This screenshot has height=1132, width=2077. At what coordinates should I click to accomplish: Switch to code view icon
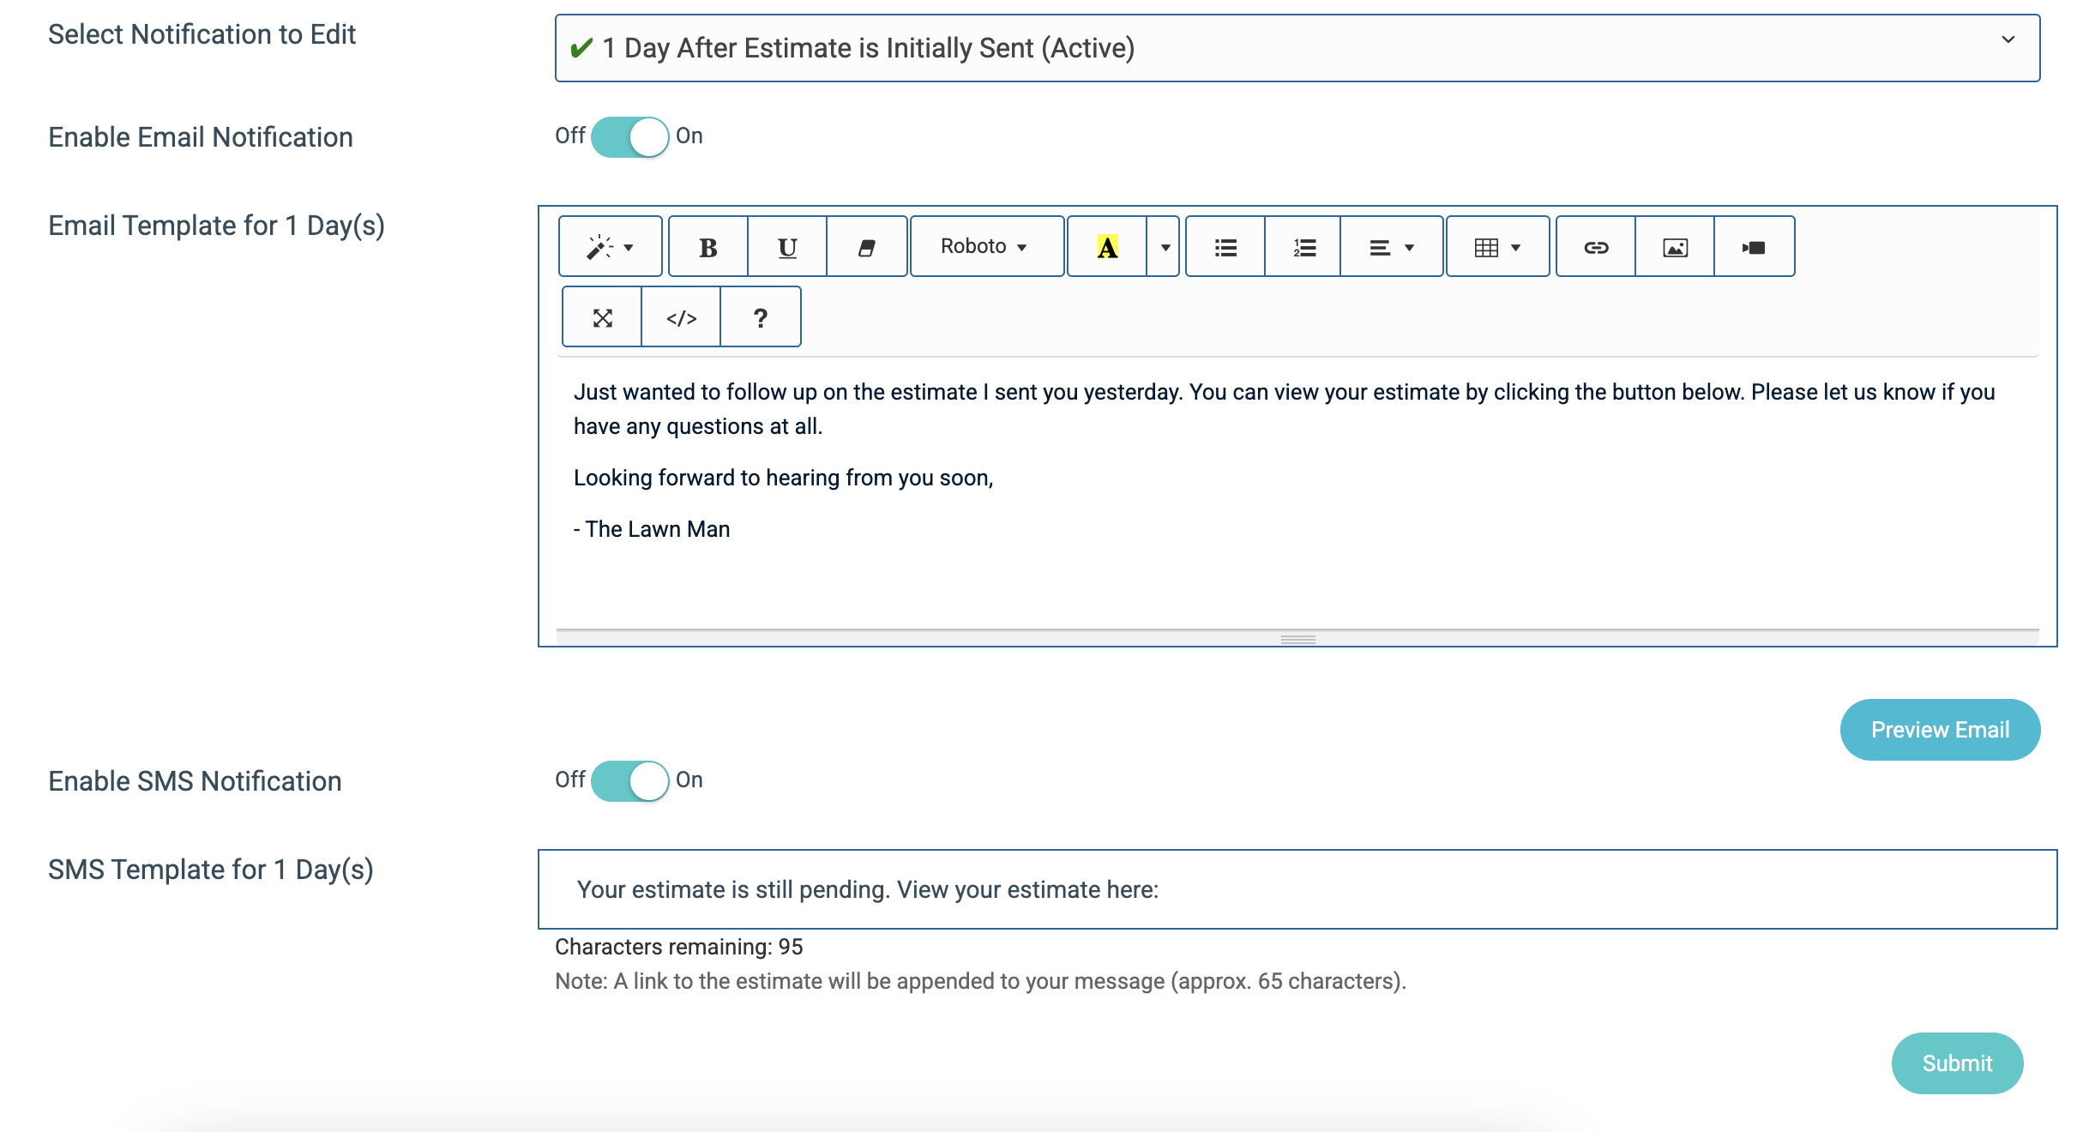(681, 317)
